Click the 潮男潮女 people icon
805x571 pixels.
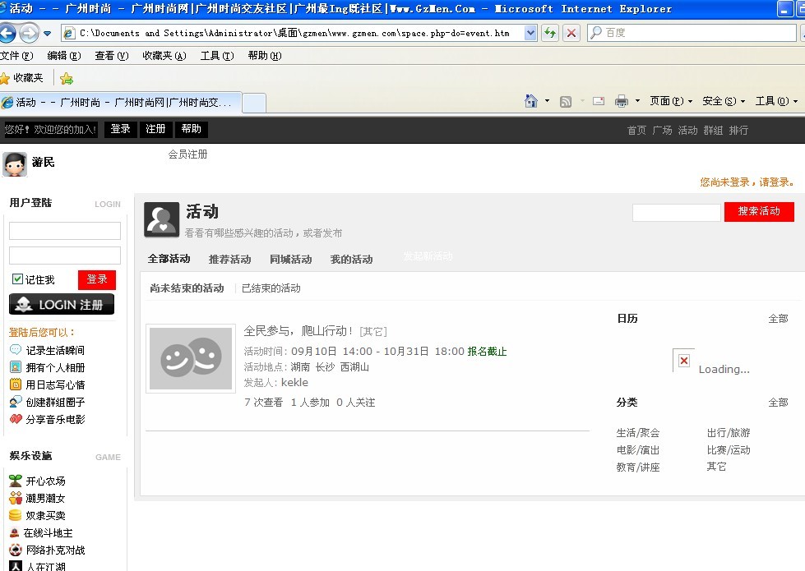[16, 498]
